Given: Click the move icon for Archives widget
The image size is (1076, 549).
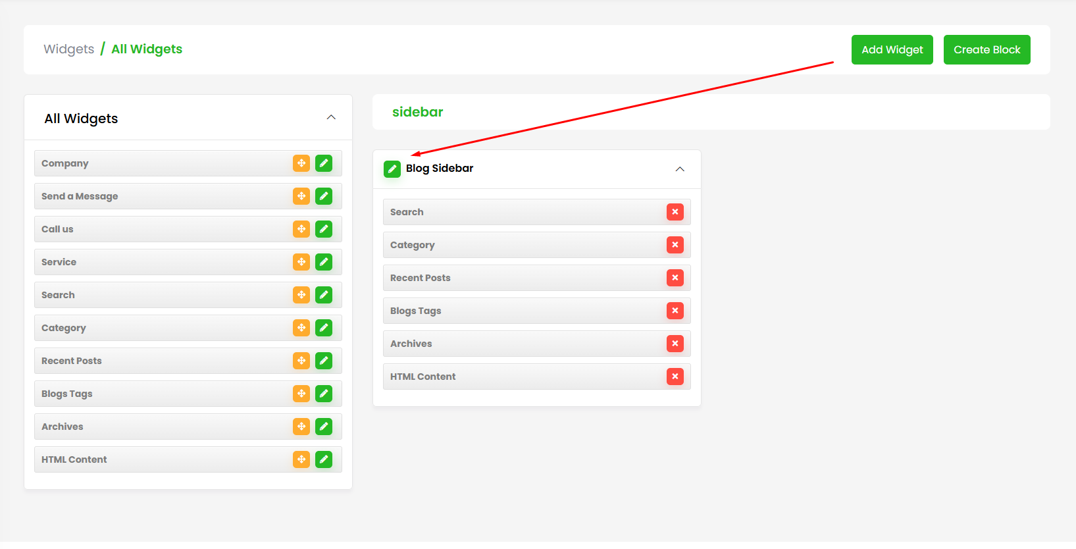Looking at the screenshot, I should tap(301, 427).
